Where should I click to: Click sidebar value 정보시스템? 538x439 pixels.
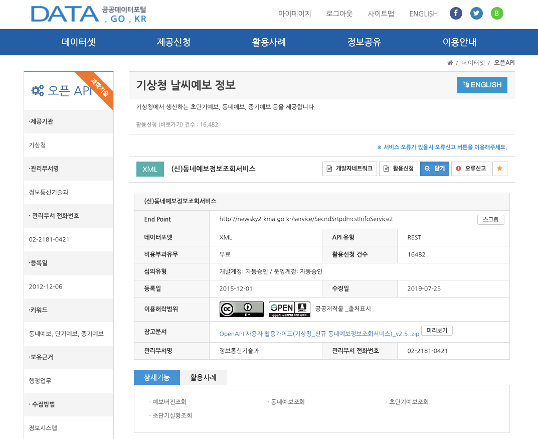(43, 428)
